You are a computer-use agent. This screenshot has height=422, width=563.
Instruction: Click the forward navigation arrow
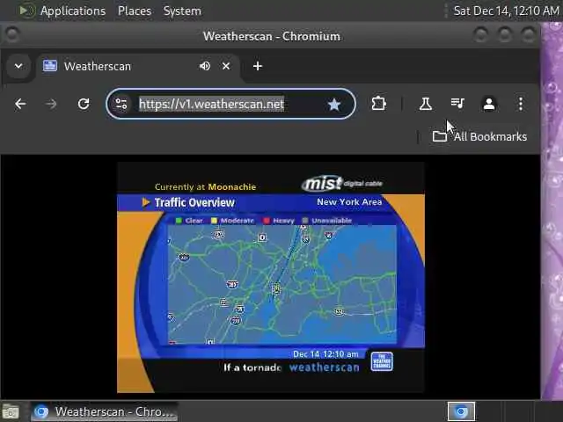51,104
